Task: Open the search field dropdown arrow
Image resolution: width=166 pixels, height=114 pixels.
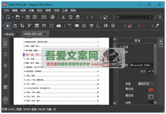Action: tap(150, 17)
